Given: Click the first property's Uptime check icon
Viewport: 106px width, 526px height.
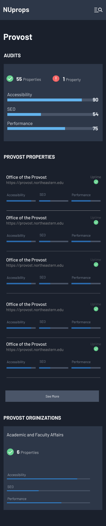Looking at the screenshot, I should (x=96, y=182).
